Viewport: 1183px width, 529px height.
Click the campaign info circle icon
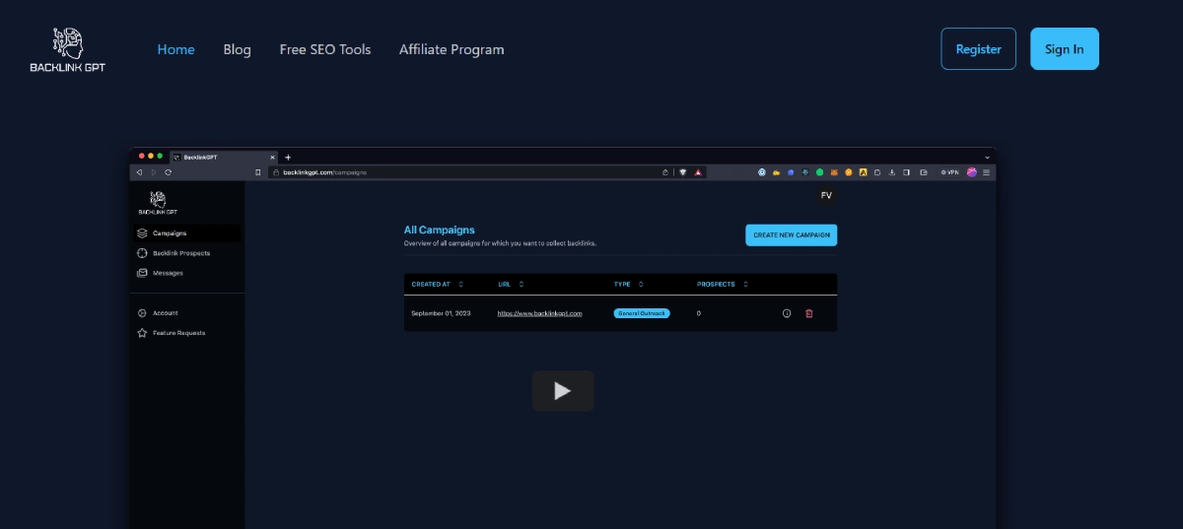coord(787,313)
